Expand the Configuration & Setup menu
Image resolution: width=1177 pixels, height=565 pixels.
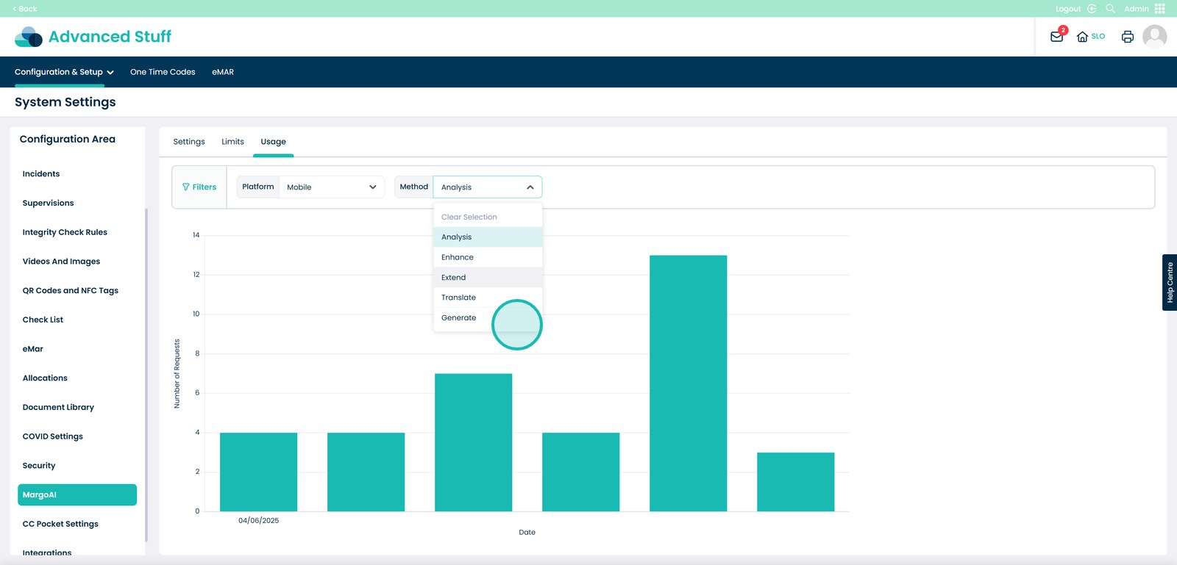64,72
